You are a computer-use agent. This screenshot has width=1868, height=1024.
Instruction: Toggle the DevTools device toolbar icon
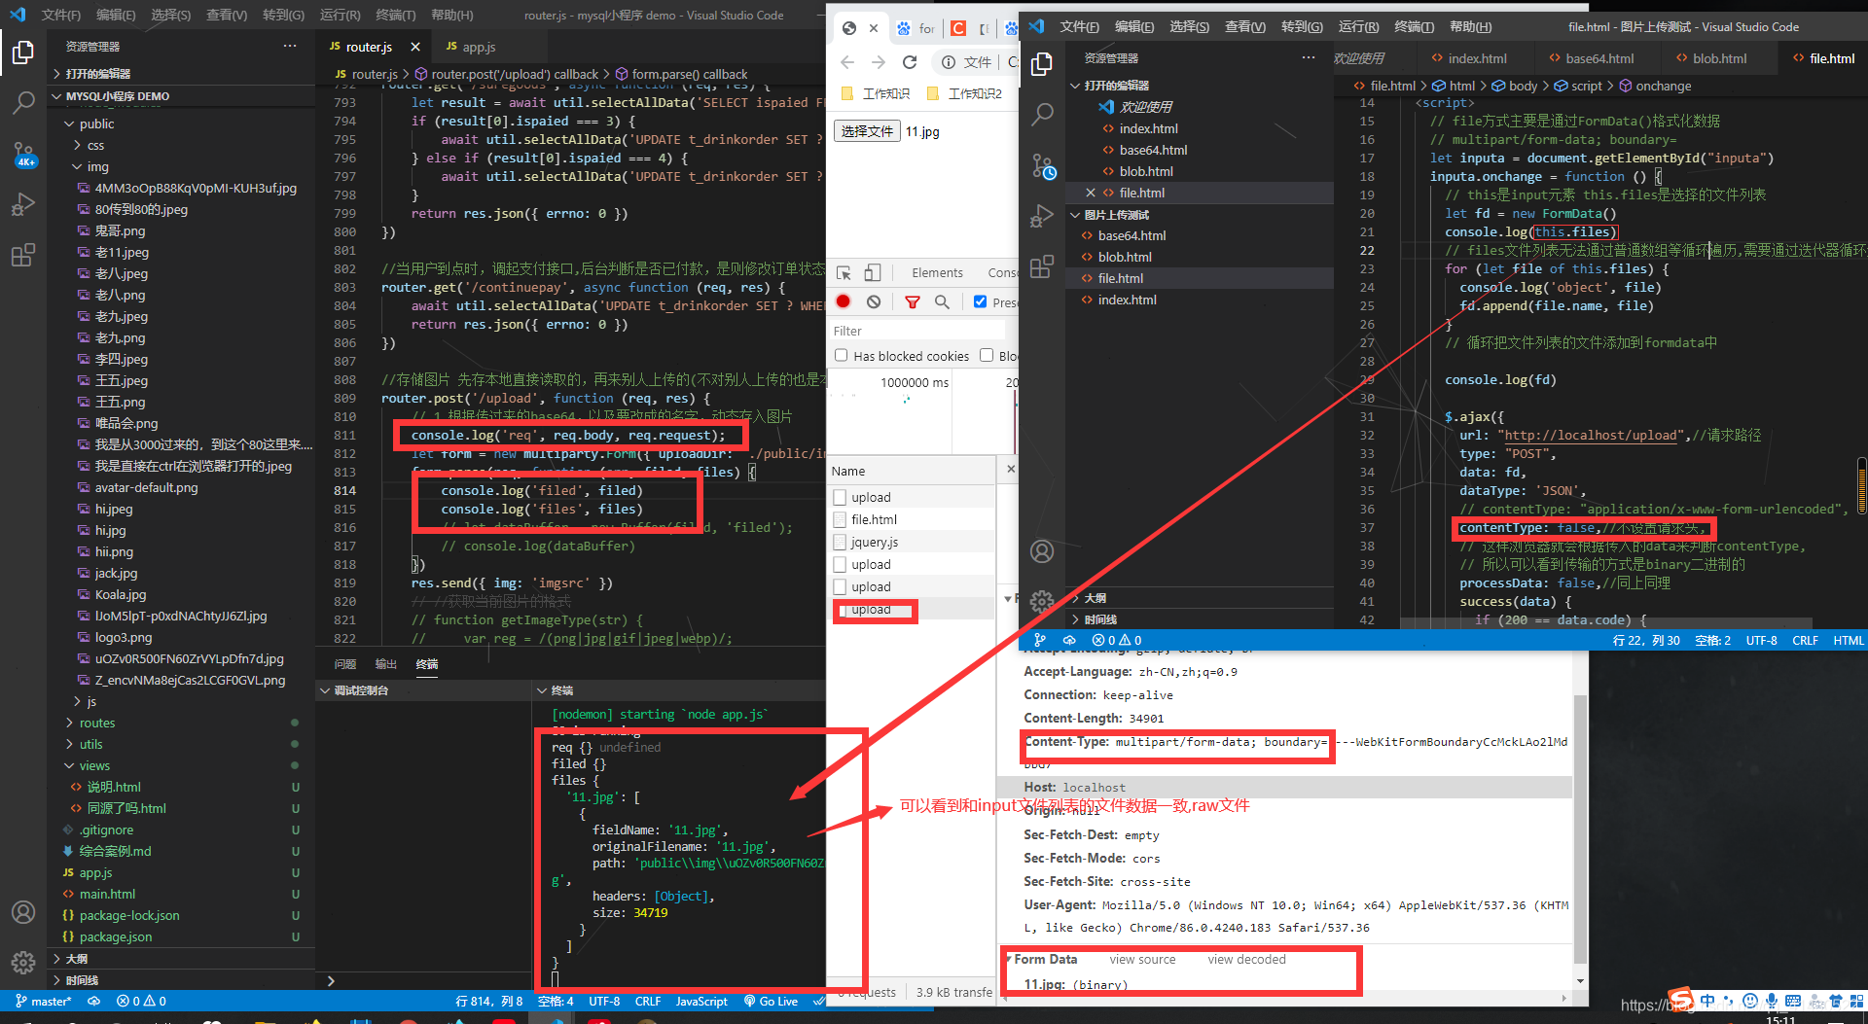click(873, 273)
